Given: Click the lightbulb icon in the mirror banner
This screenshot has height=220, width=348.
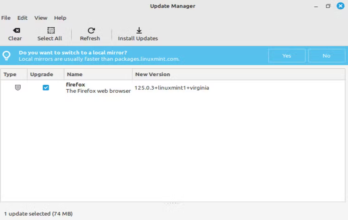Looking at the screenshot, I should pos(7,56).
